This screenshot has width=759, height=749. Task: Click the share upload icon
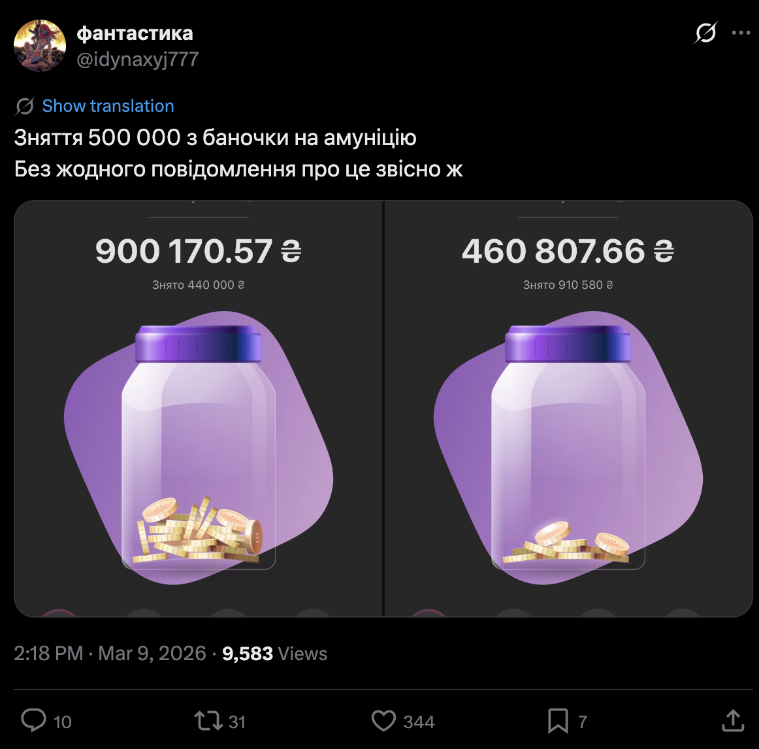point(733,721)
